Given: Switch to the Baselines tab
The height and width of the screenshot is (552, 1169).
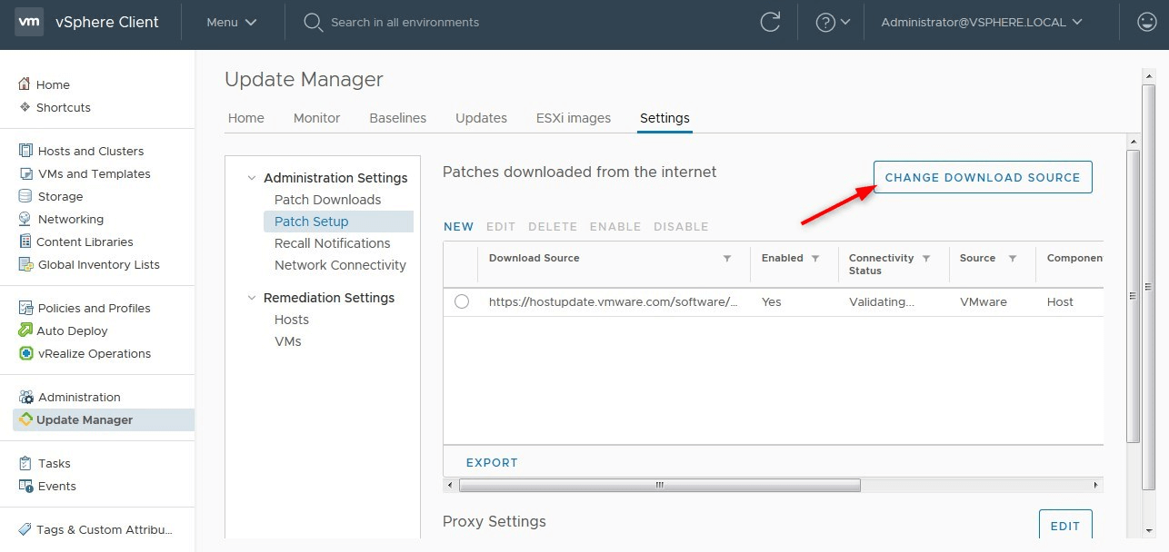Looking at the screenshot, I should tap(398, 118).
